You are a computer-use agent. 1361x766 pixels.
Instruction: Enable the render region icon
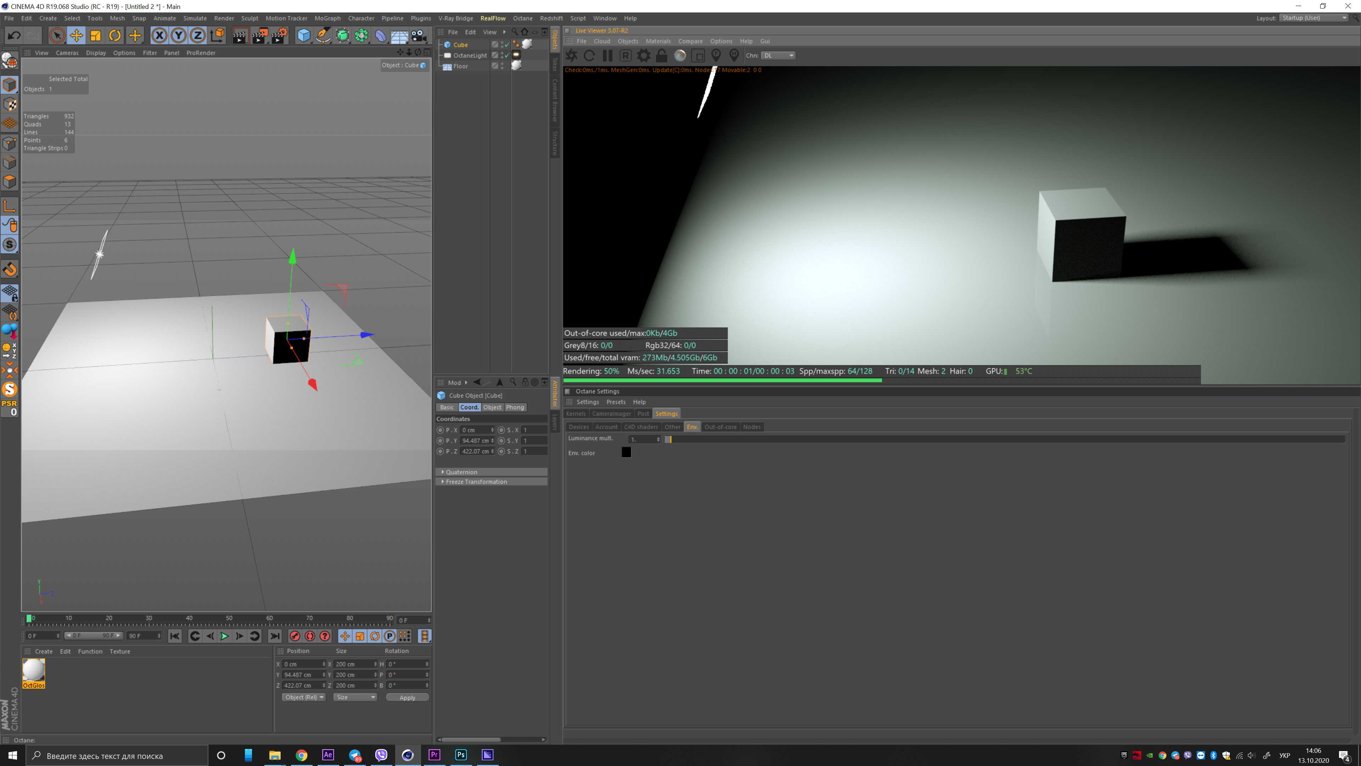tap(698, 56)
